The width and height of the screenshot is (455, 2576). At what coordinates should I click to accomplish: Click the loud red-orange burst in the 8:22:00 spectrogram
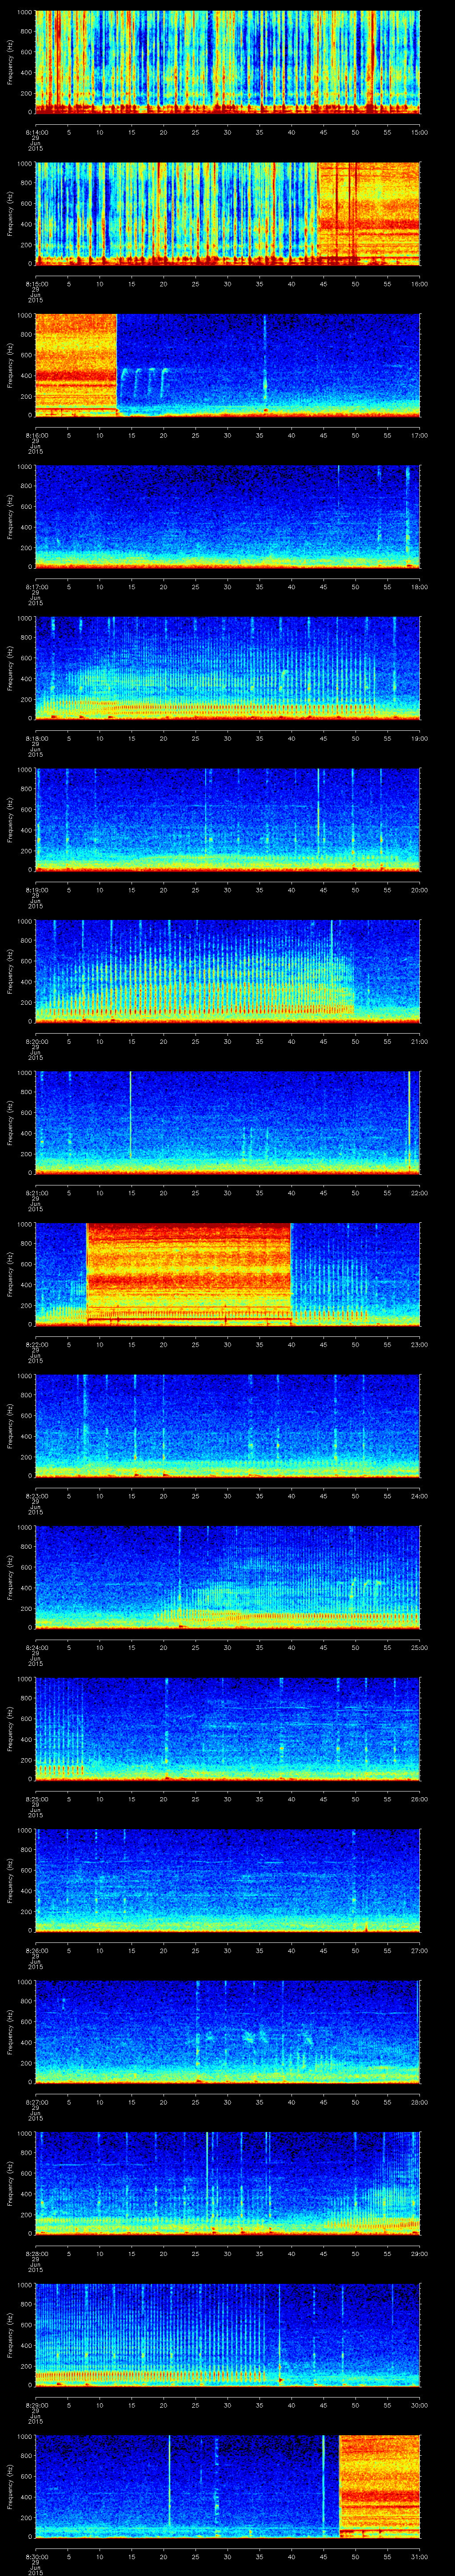(x=189, y=1274)
